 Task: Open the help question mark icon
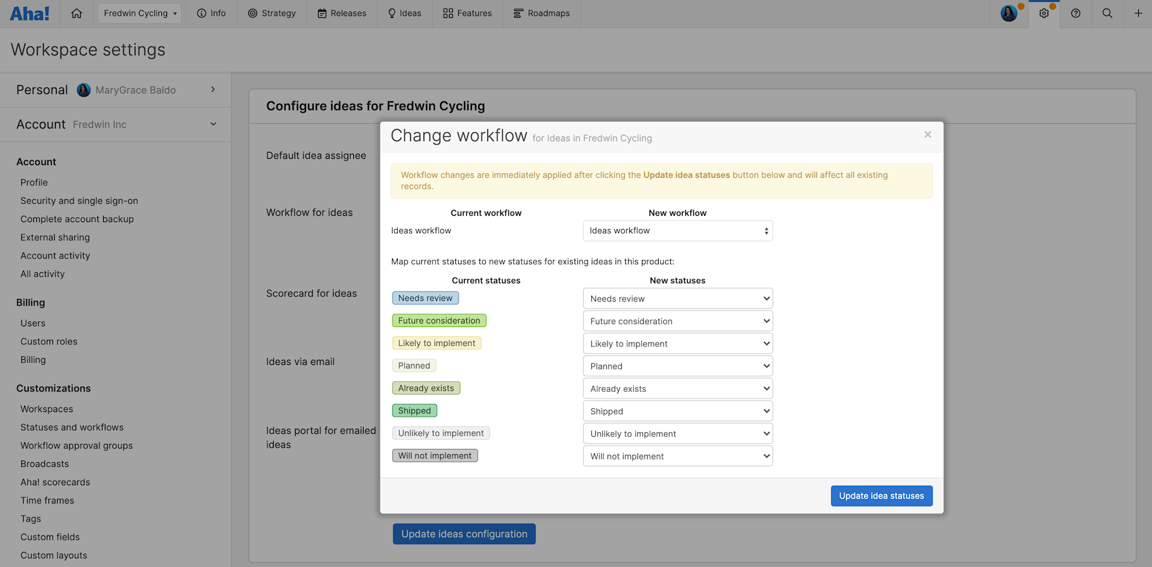pos(1075,13)
